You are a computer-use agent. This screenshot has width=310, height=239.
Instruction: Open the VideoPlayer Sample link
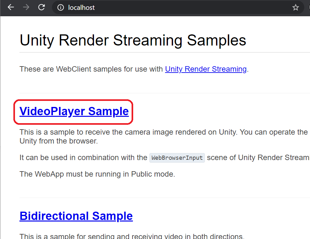coord(74,111)
